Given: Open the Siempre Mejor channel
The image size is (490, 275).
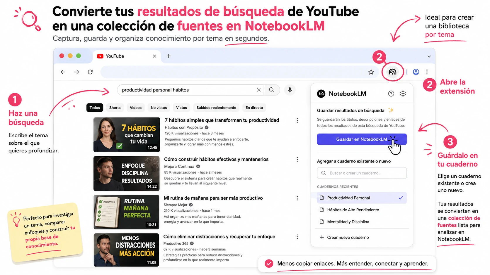Looking at the screenshot, I should coord(175,205).
